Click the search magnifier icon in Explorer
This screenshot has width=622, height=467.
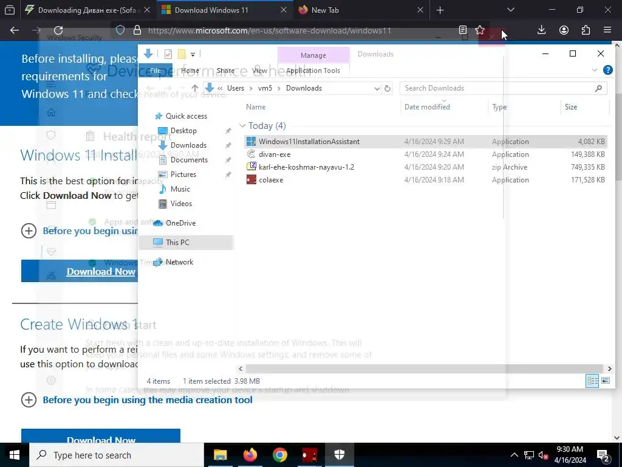point(598,88)
